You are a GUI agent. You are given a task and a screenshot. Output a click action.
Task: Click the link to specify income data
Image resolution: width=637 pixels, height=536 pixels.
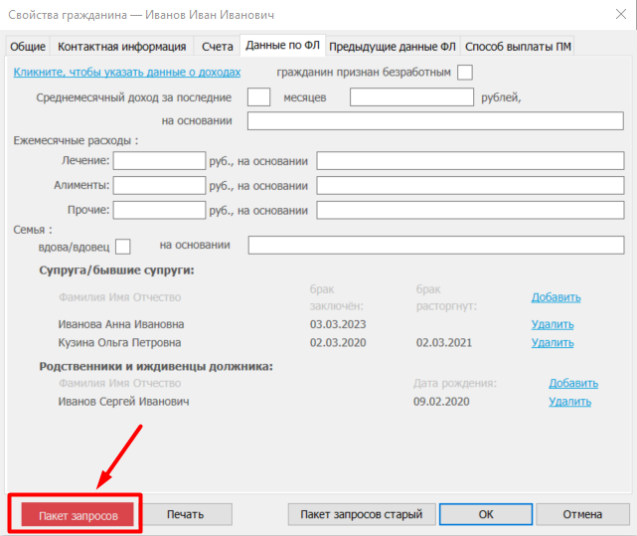click(127, 73)
